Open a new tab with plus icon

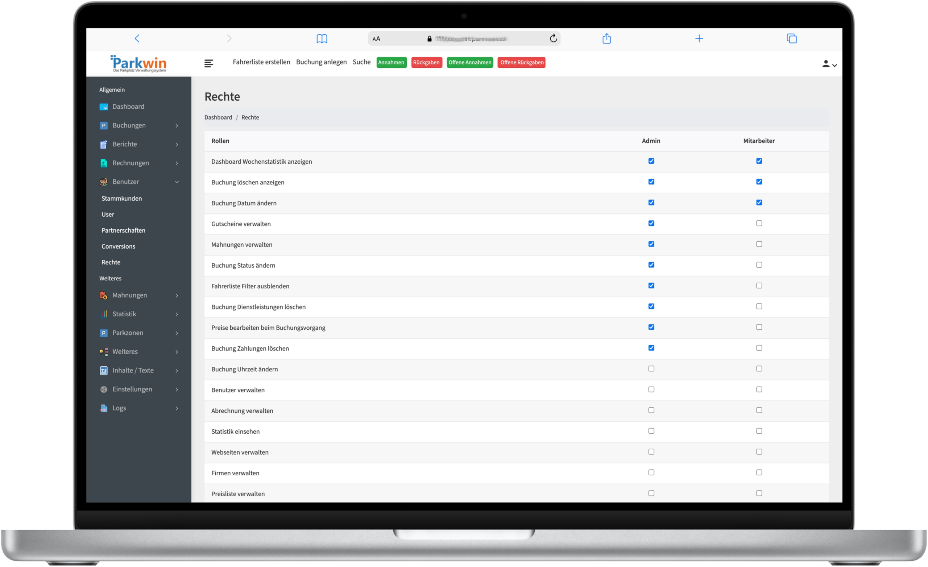point(699,38)
